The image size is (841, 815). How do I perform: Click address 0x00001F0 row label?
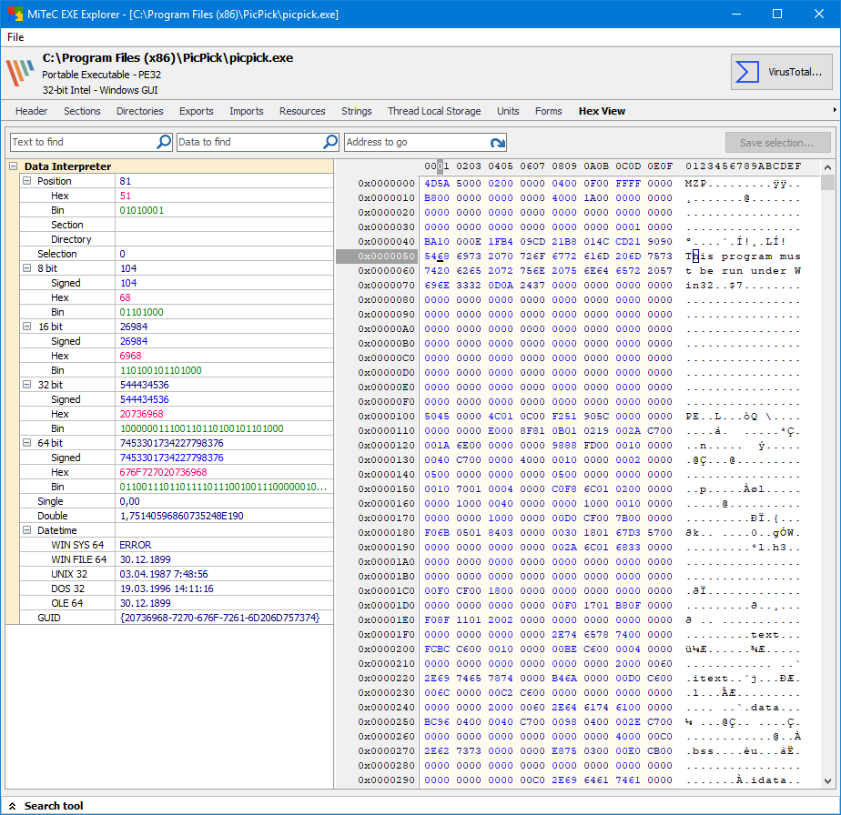coord(386,634)
